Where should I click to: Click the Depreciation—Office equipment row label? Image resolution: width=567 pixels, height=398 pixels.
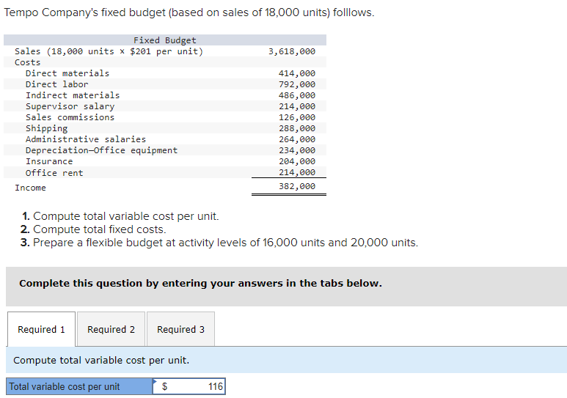click(101, 150)
